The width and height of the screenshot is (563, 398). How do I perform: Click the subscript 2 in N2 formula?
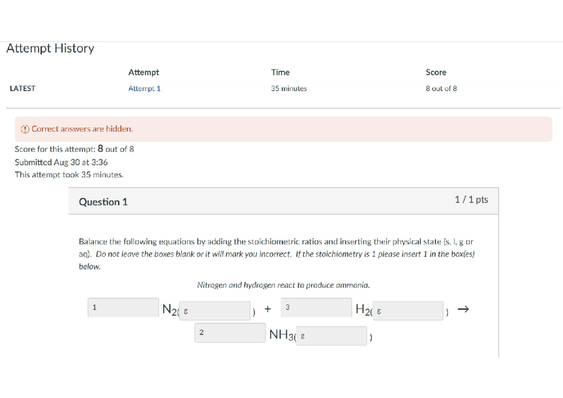coord(174,313)
